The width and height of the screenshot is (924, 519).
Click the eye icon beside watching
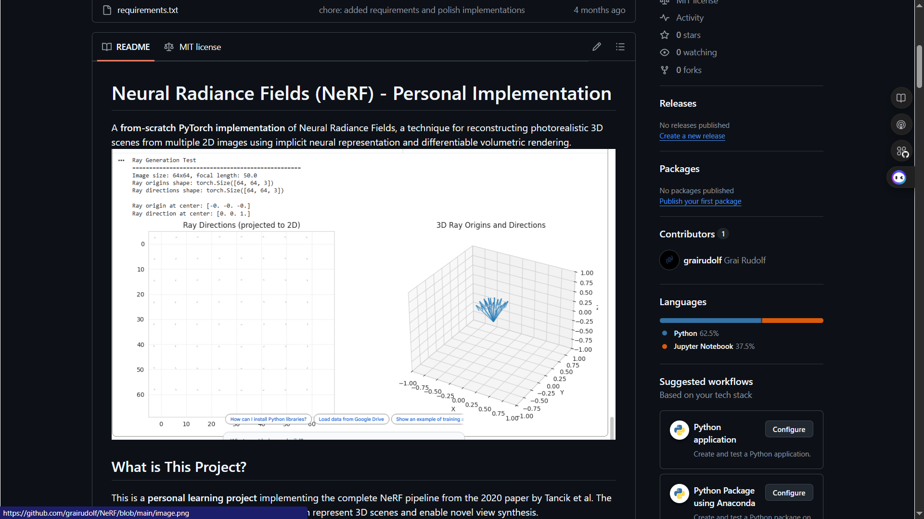click(x=665, y=52)
